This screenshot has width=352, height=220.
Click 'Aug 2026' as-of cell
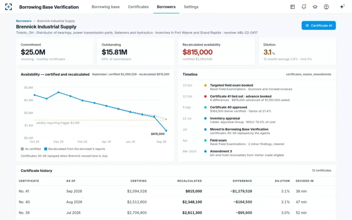click(x=74, y=202)
